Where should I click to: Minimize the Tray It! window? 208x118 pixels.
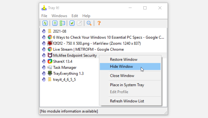(130, 8)
